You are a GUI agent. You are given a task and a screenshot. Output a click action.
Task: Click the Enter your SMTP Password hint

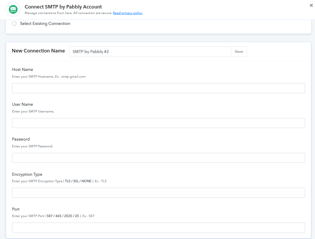coord(32,146)
